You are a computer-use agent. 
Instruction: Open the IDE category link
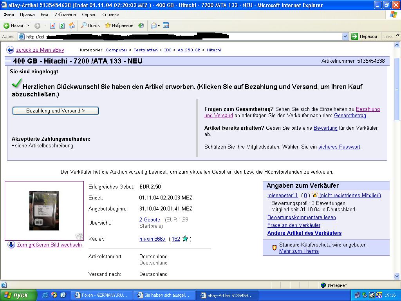[168, 50]
